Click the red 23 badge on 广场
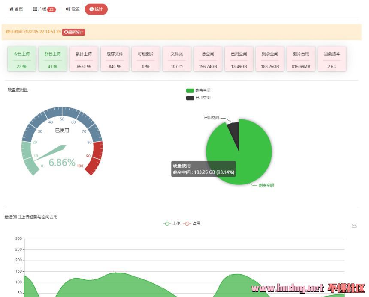This screenshot has width=369, height=297. coord(51,9)
